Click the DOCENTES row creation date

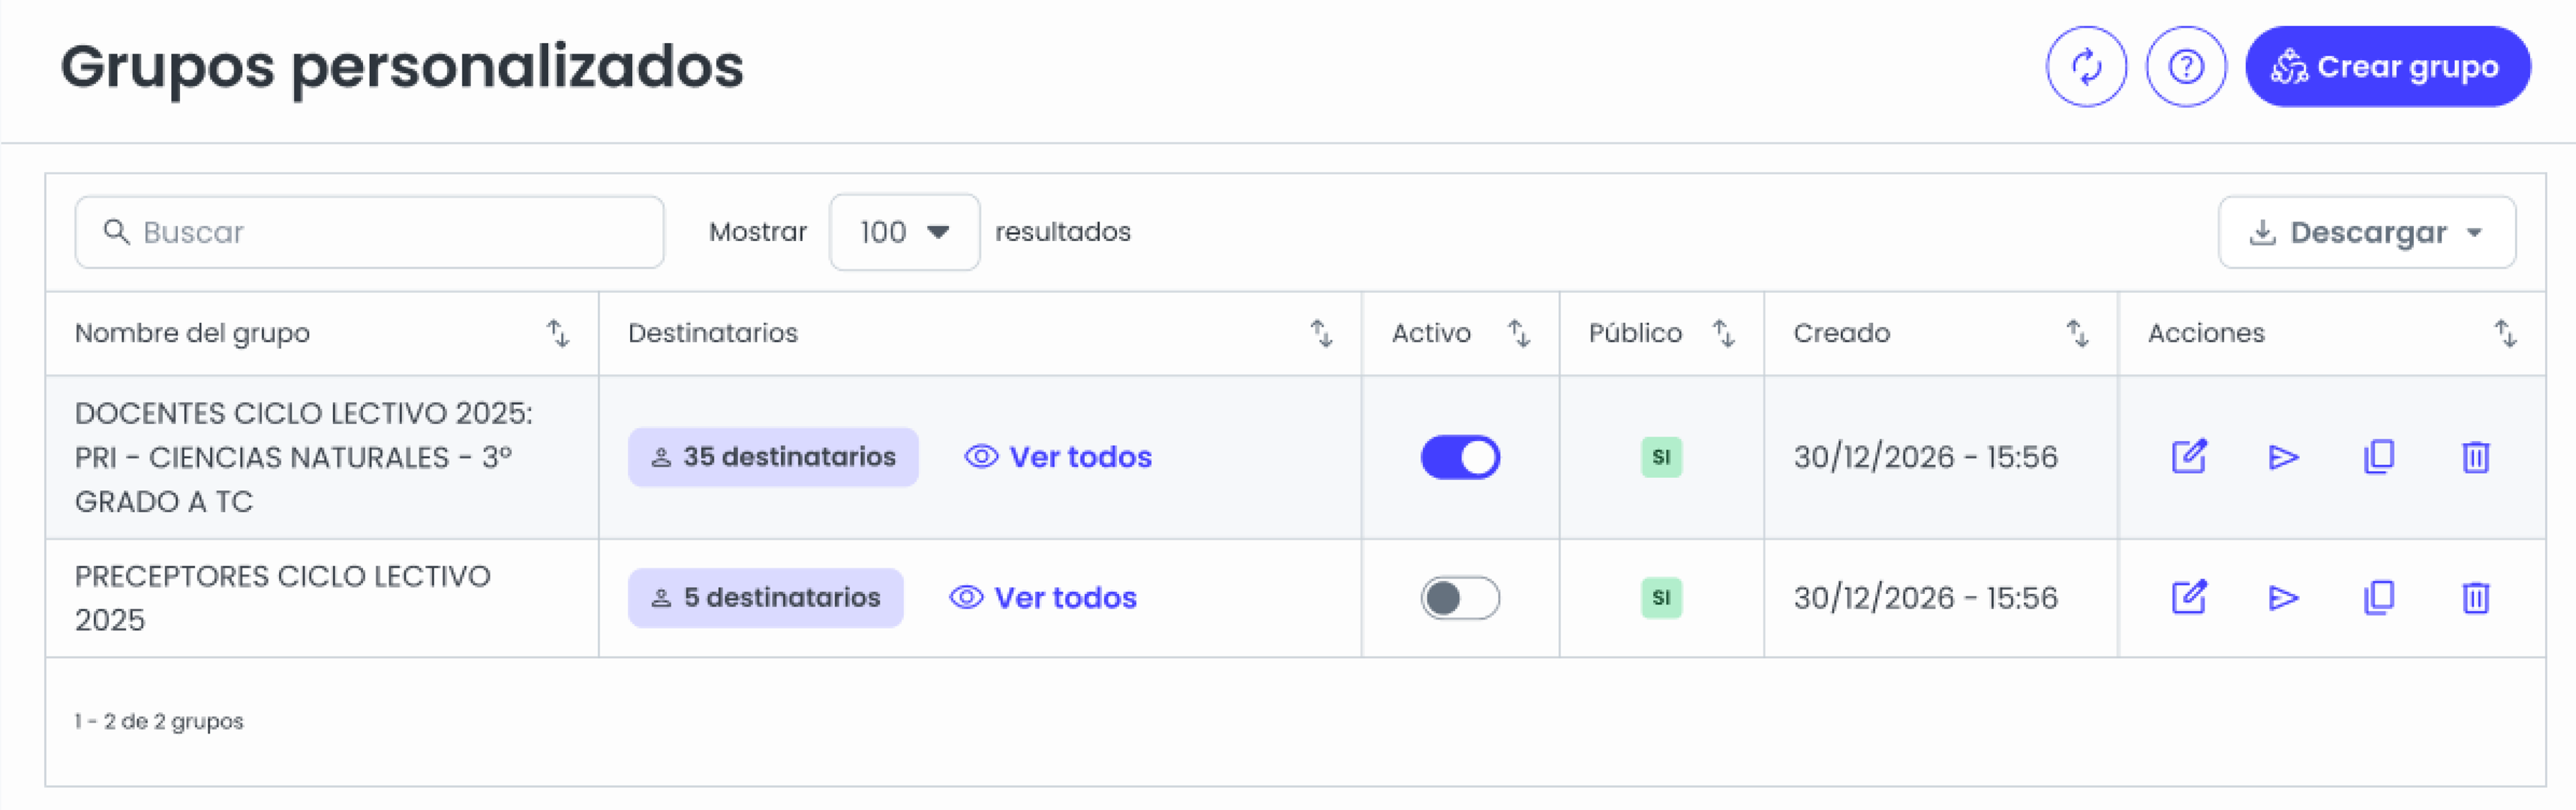click(x=1925, y=457)
